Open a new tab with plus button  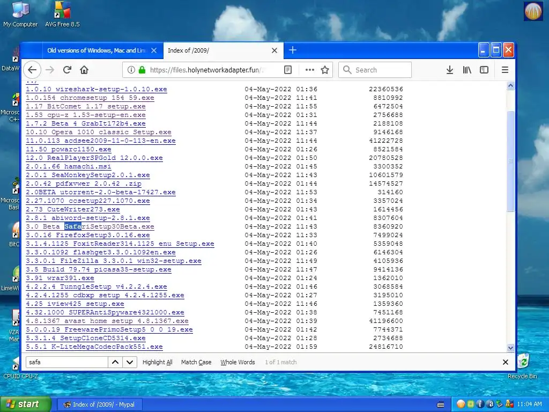293,50
